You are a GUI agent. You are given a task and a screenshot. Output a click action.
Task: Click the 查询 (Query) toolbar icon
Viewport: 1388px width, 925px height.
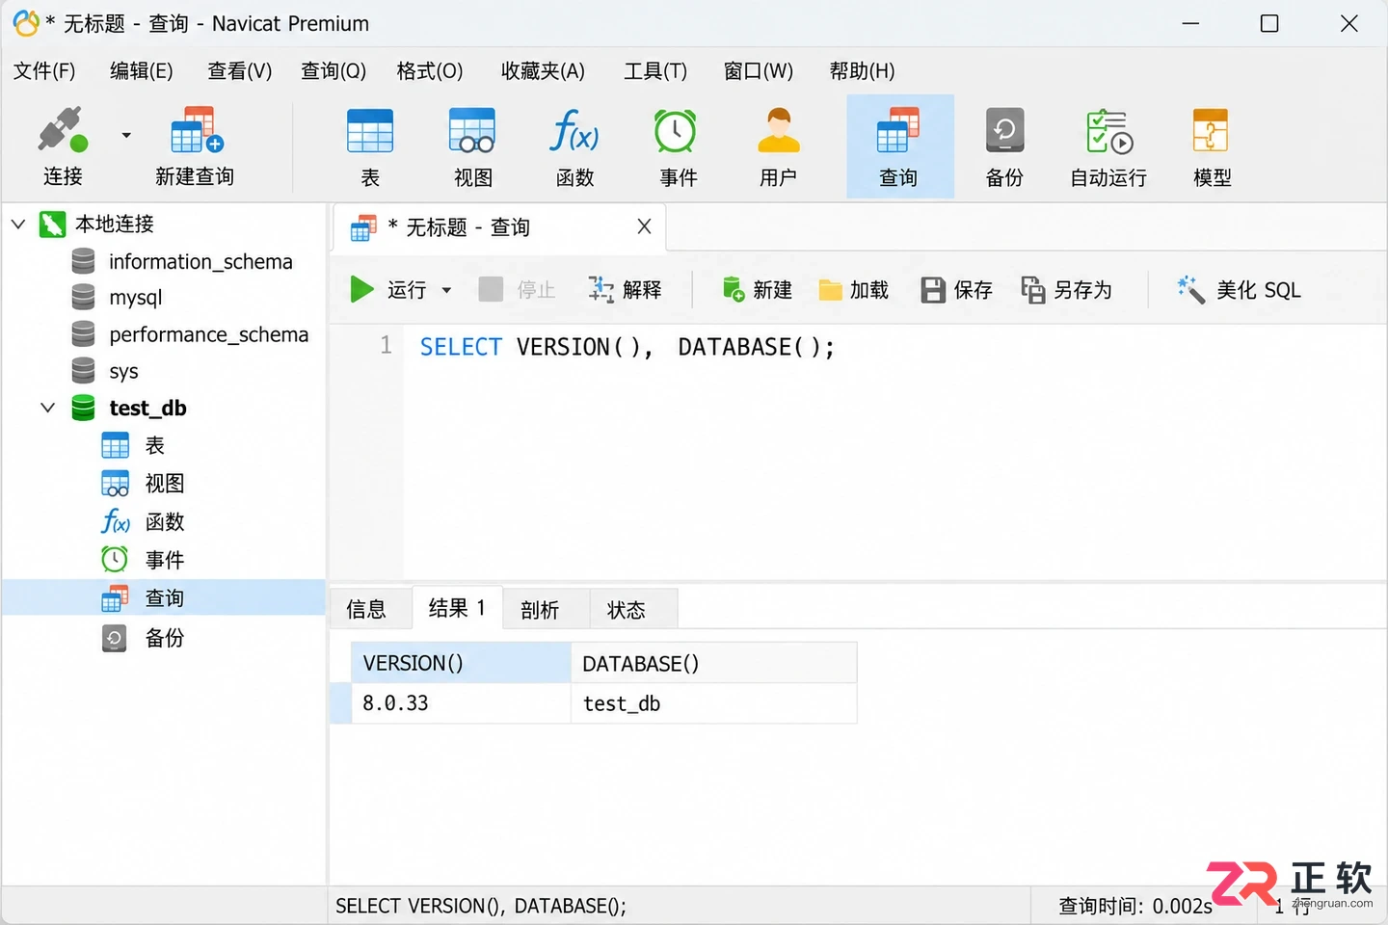(898, 131)
